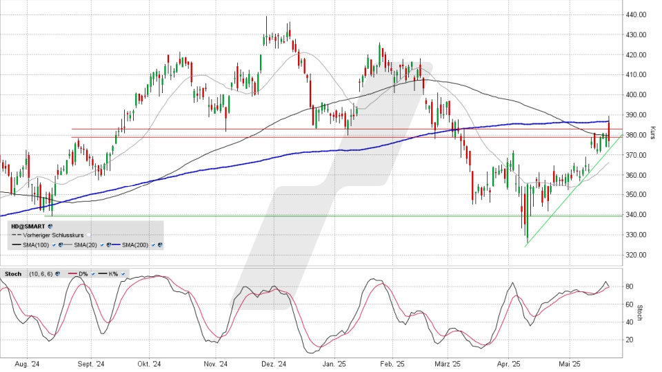Image resolution: width=662 pixels, height=372 pixels.
Task: Open the settings icon after the SMA(200) checkbox
Action: tap(160, 245)
